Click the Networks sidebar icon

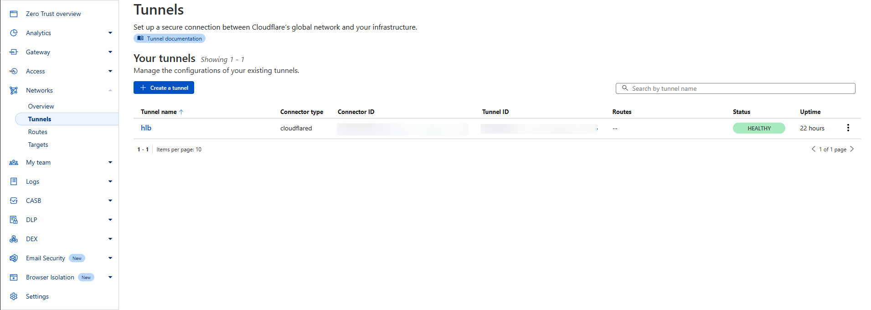click(14, 90)
